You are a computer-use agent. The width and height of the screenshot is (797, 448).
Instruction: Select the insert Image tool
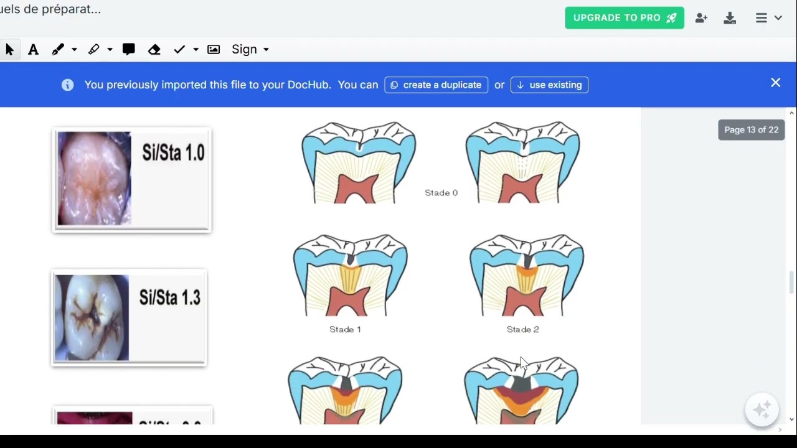pyautogui.click(x=214, y=50)
